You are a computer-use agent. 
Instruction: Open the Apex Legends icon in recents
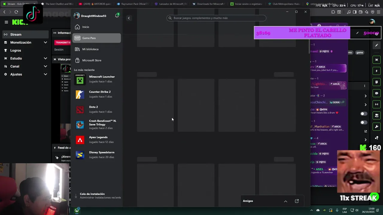80,140
